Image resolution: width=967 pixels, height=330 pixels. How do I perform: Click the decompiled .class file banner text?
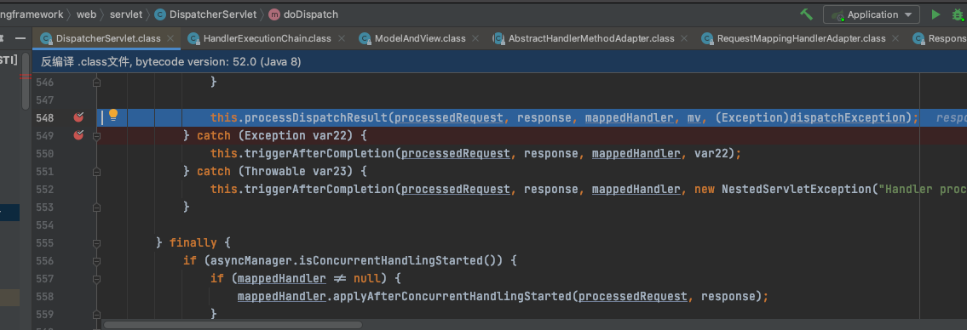[171, 62]
